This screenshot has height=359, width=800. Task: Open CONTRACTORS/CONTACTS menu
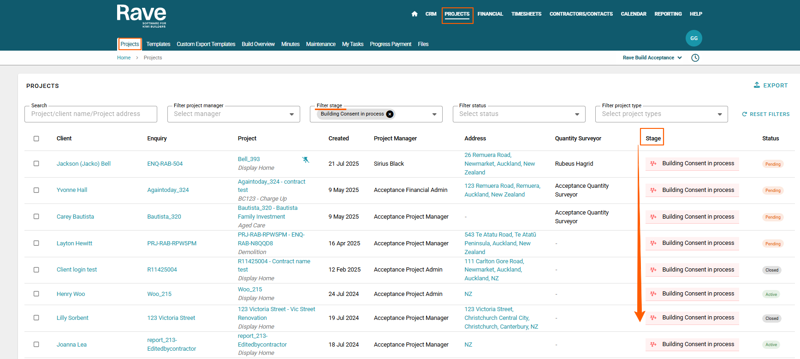pos(581,14)
